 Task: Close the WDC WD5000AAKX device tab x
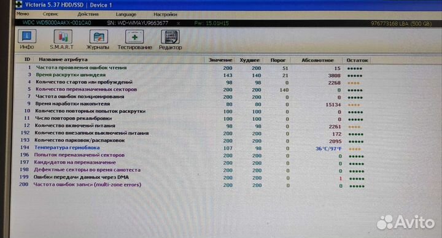point(178,23)
